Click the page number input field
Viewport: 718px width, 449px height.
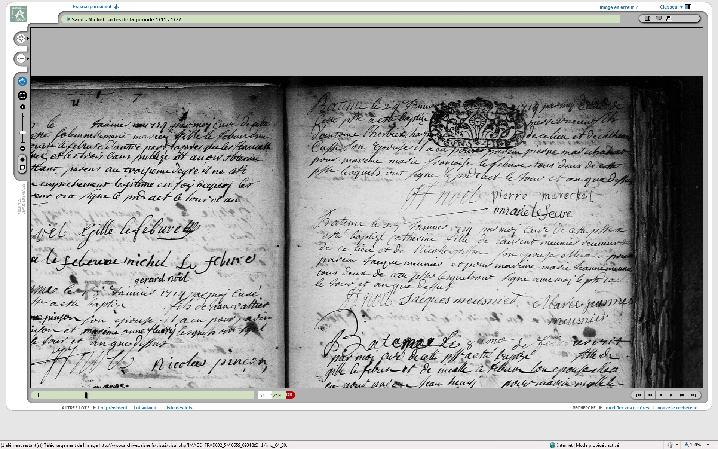point(264,395)
